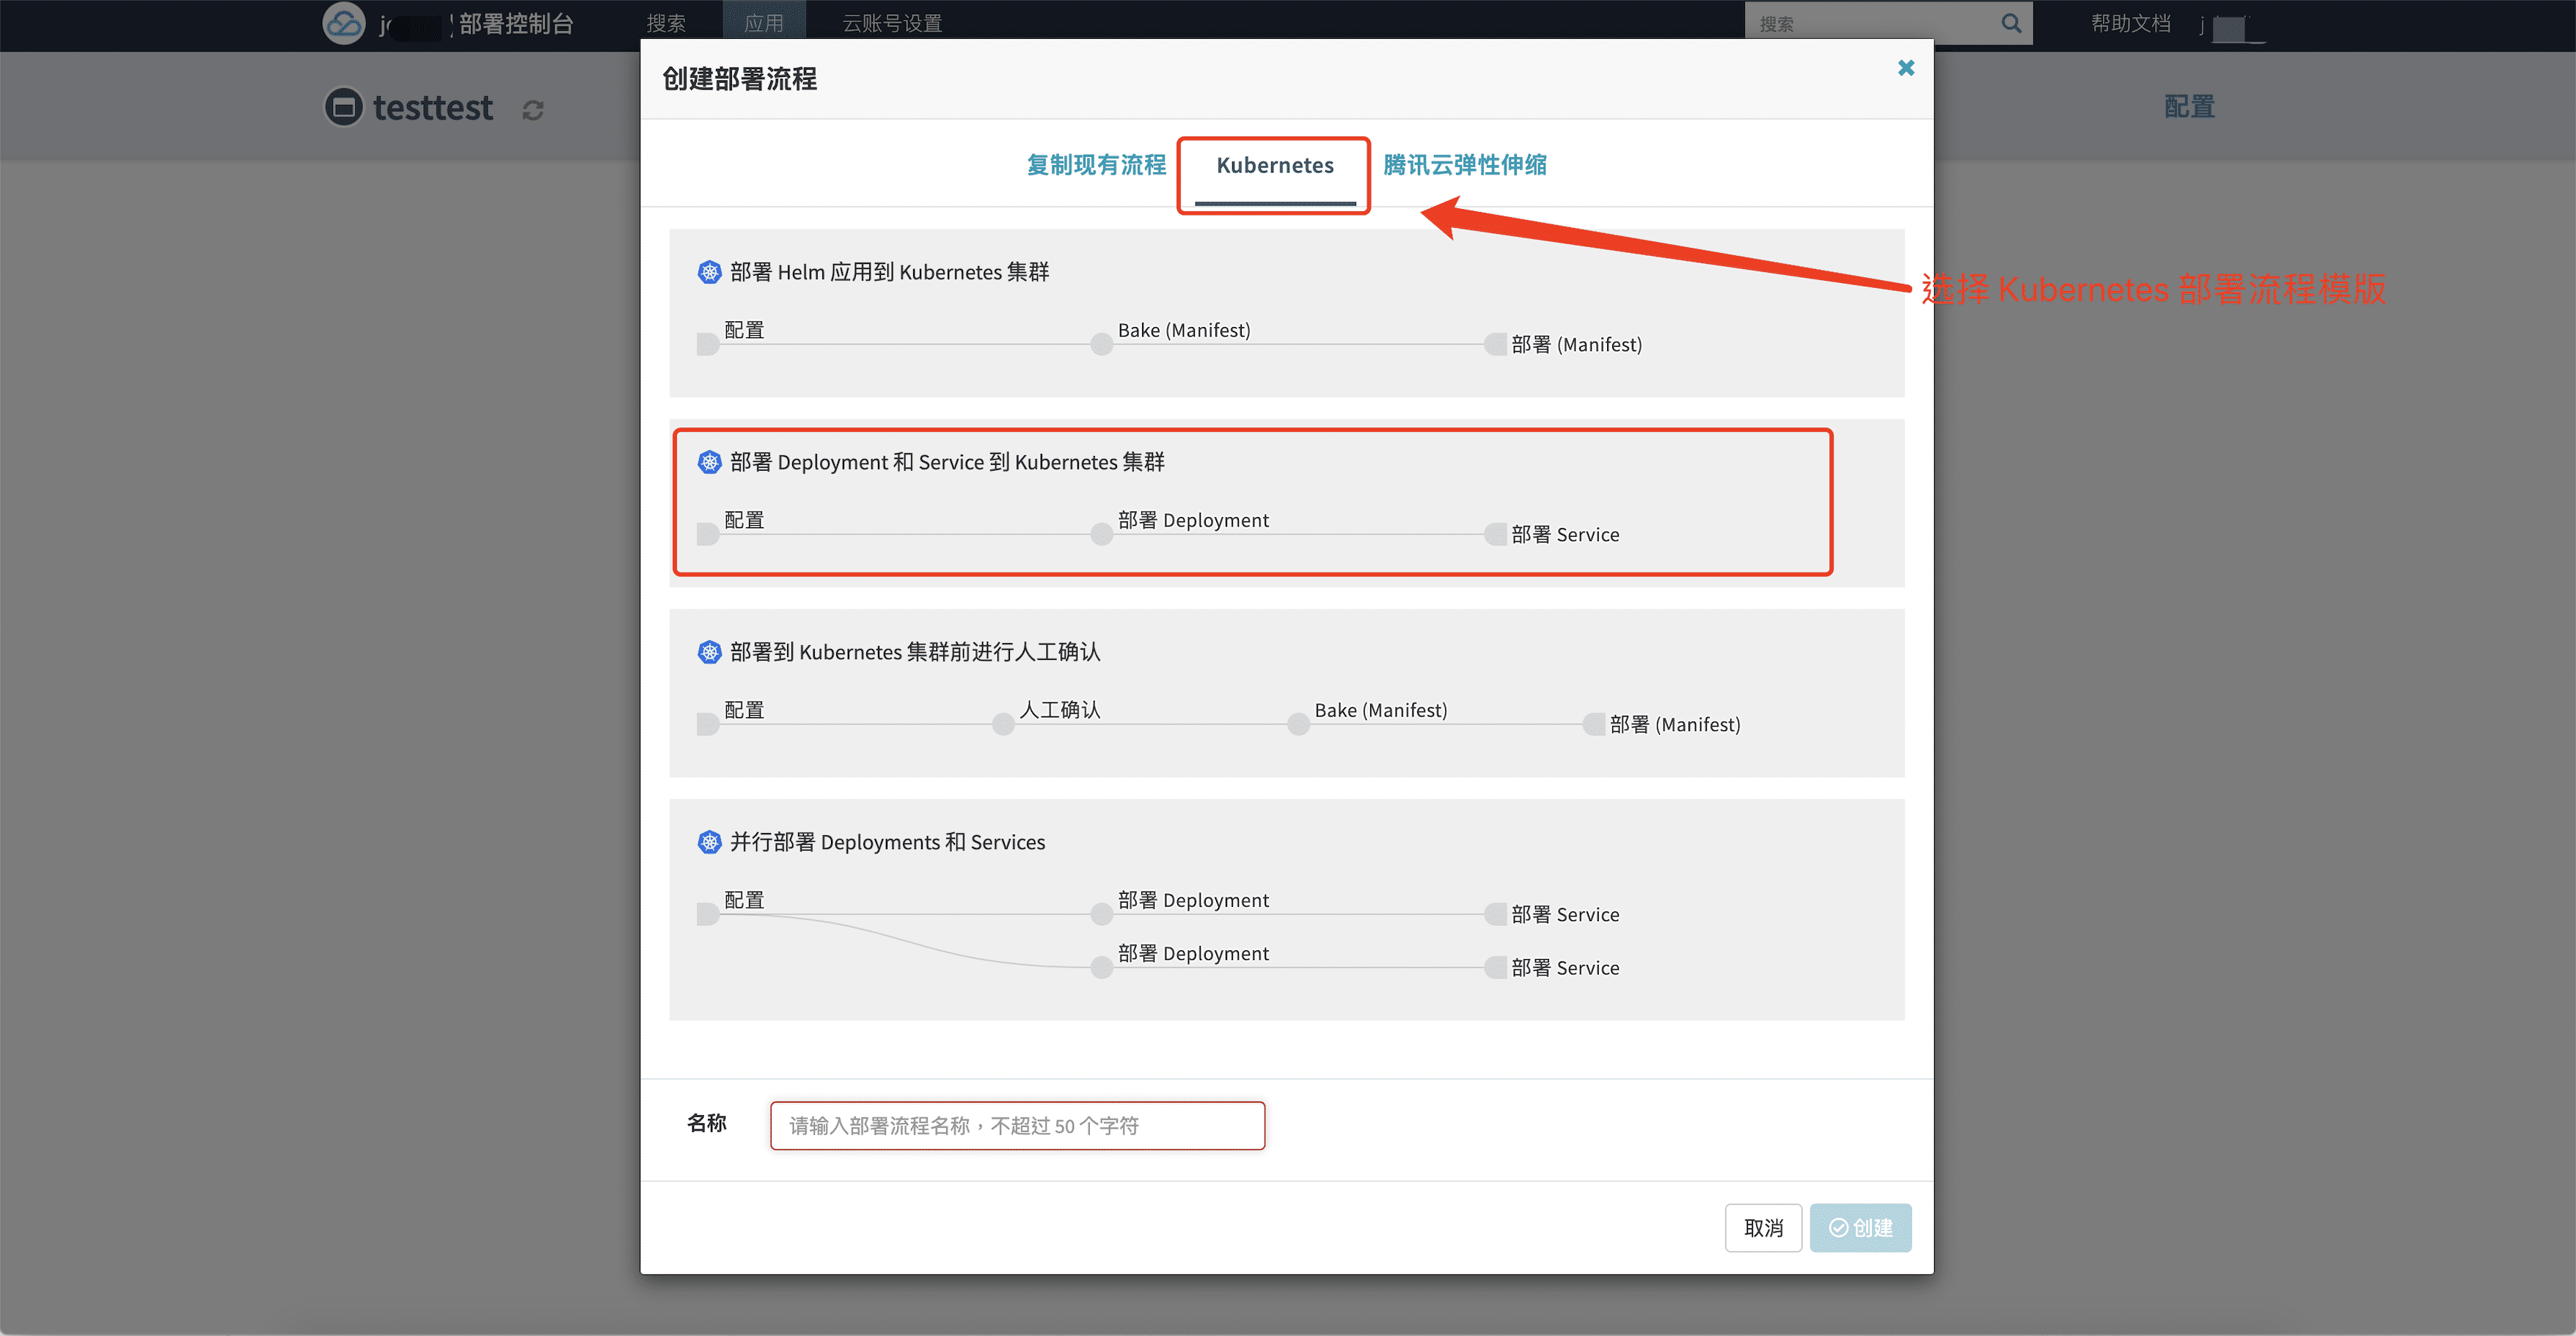This screenshot has height=1336, width=2576.
Task: Click Kubernetes icon of Deployment and Service template
Action: pos(709,462)
